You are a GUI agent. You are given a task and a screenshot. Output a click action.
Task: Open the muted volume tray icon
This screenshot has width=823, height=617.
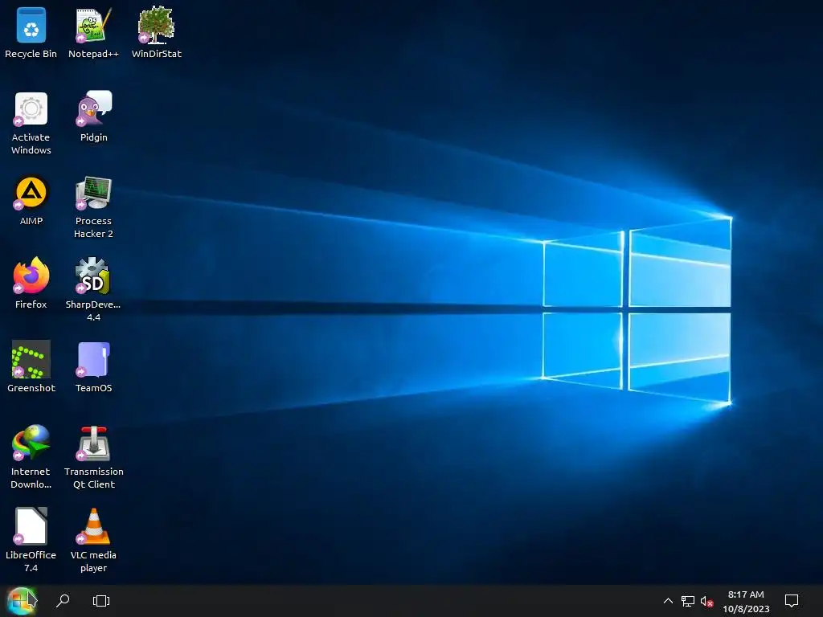706,601
